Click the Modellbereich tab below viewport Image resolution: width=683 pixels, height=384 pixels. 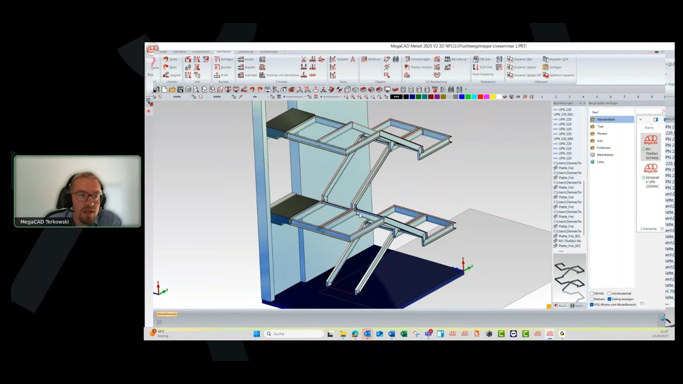[166, 314]
